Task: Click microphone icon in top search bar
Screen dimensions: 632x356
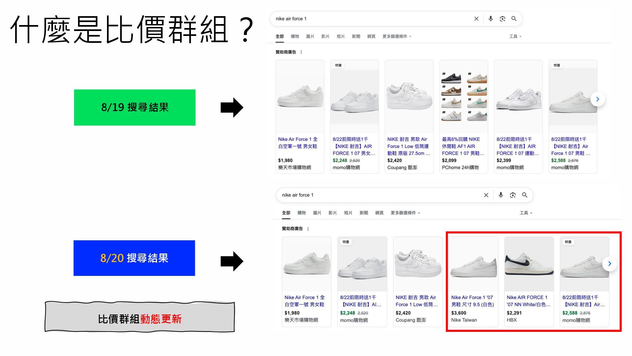Action: (x=490, y=19)
